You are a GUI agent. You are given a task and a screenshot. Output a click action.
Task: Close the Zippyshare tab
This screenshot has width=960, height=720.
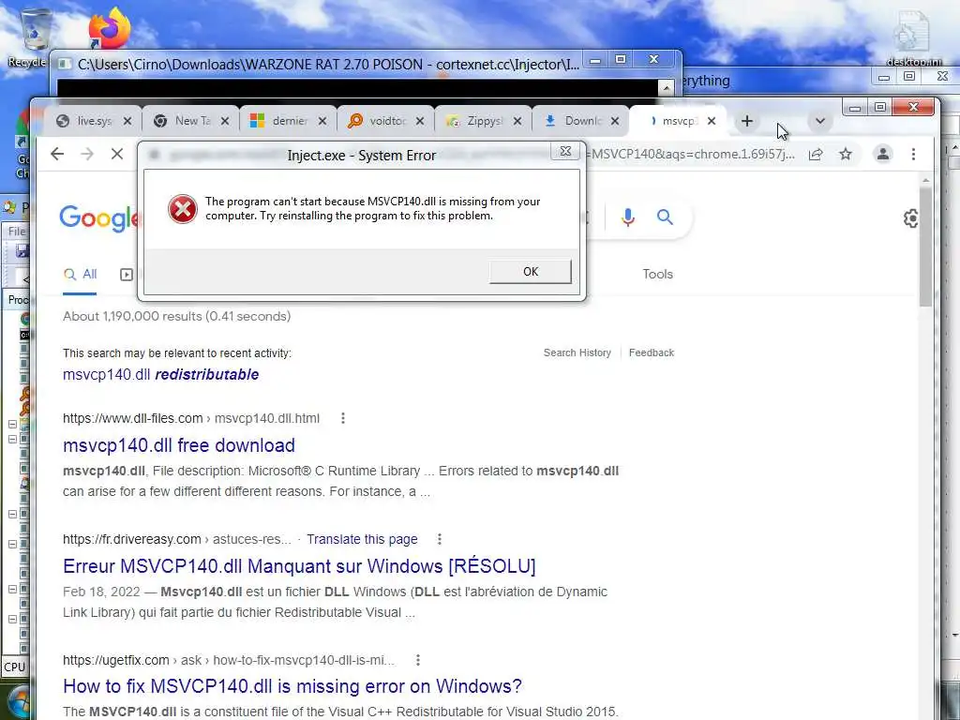(517, 121)
